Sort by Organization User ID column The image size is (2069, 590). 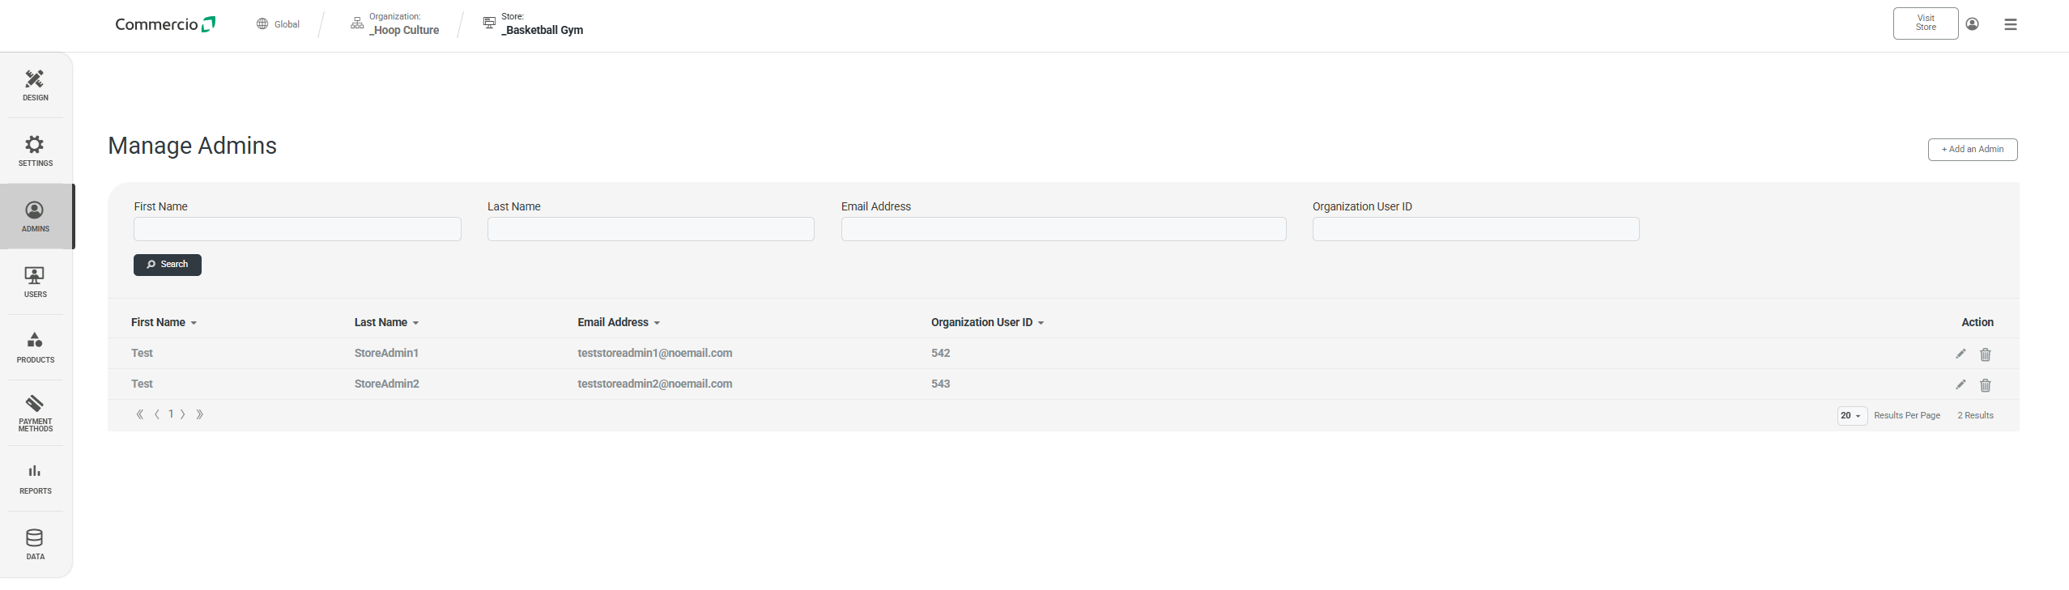pyautogui.click(x=987, y=322)
